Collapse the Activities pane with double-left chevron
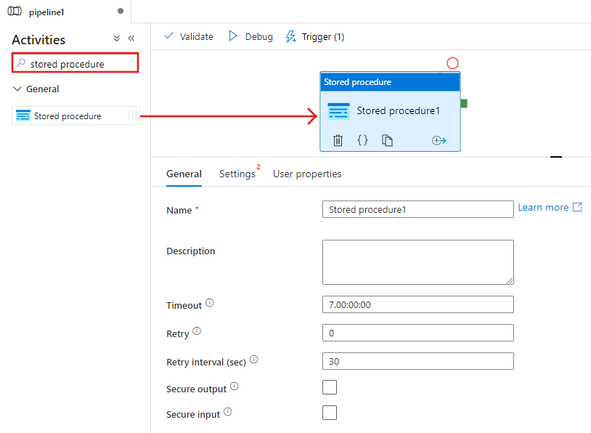This screenshot has width=591, height=433. [x=131, y=39]
